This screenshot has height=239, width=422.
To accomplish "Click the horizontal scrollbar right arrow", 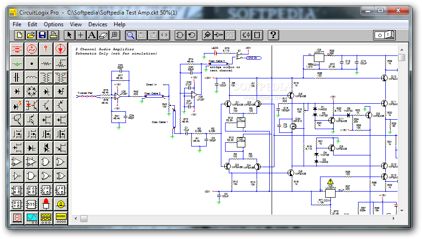I will coord(393,218).
